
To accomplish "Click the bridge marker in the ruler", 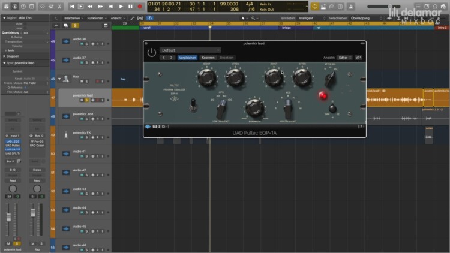I will (x=286, y=28).
